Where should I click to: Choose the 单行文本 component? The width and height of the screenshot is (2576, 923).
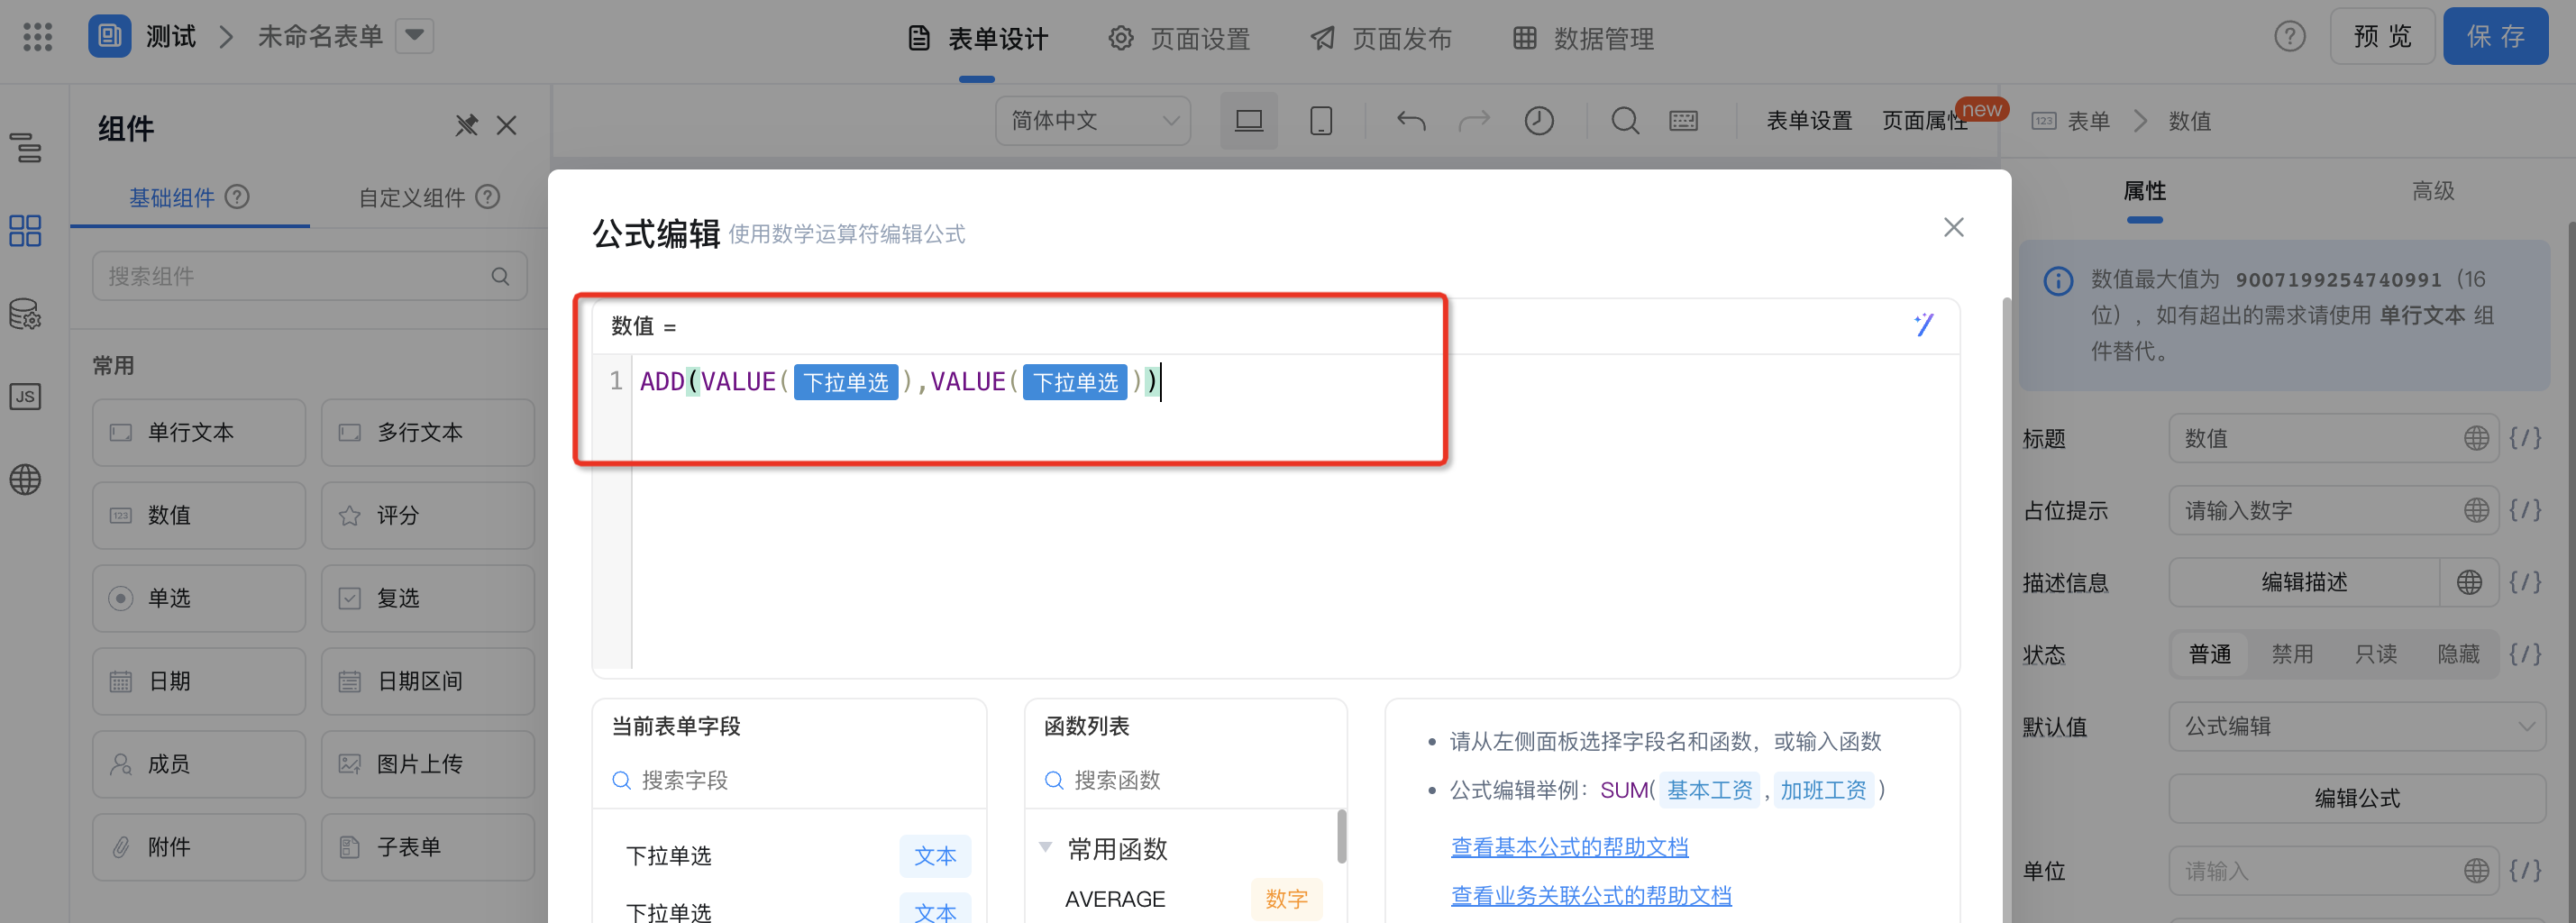[198, 432]
